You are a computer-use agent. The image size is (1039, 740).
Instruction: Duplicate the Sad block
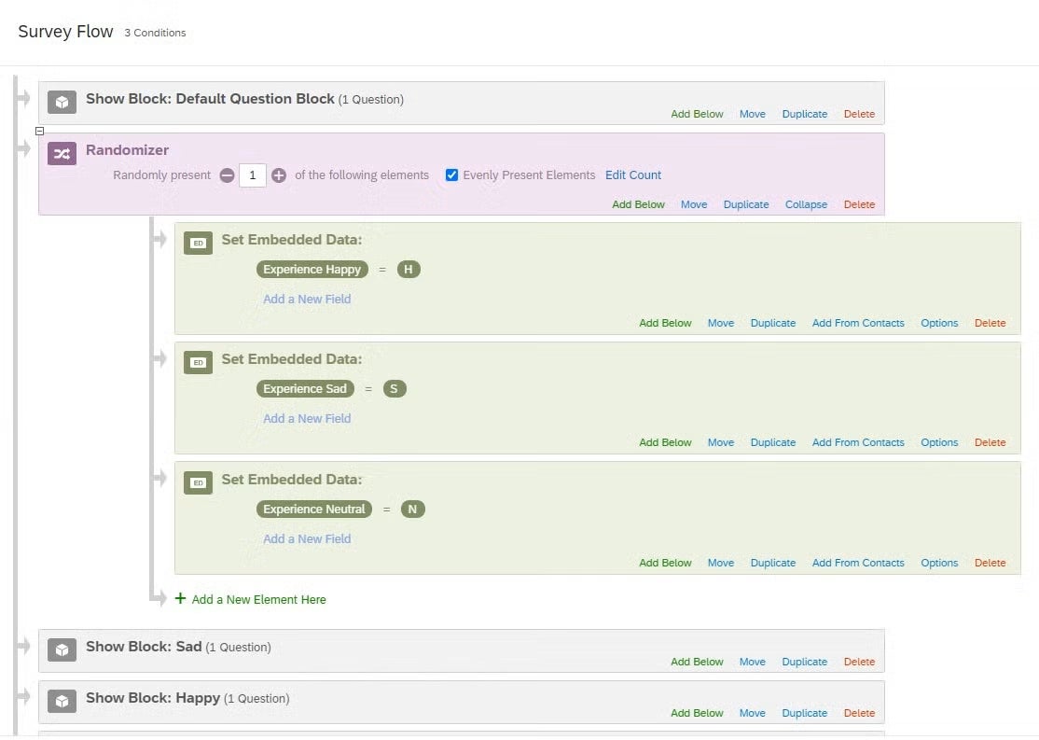point(804,662)
